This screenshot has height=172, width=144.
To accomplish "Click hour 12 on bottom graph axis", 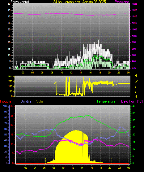I will tap(73, 168).
